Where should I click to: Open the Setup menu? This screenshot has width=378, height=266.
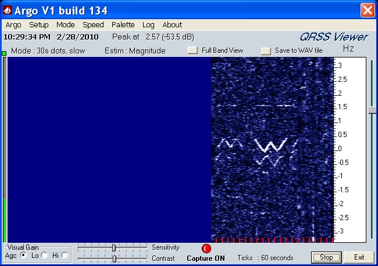[39, 25]
